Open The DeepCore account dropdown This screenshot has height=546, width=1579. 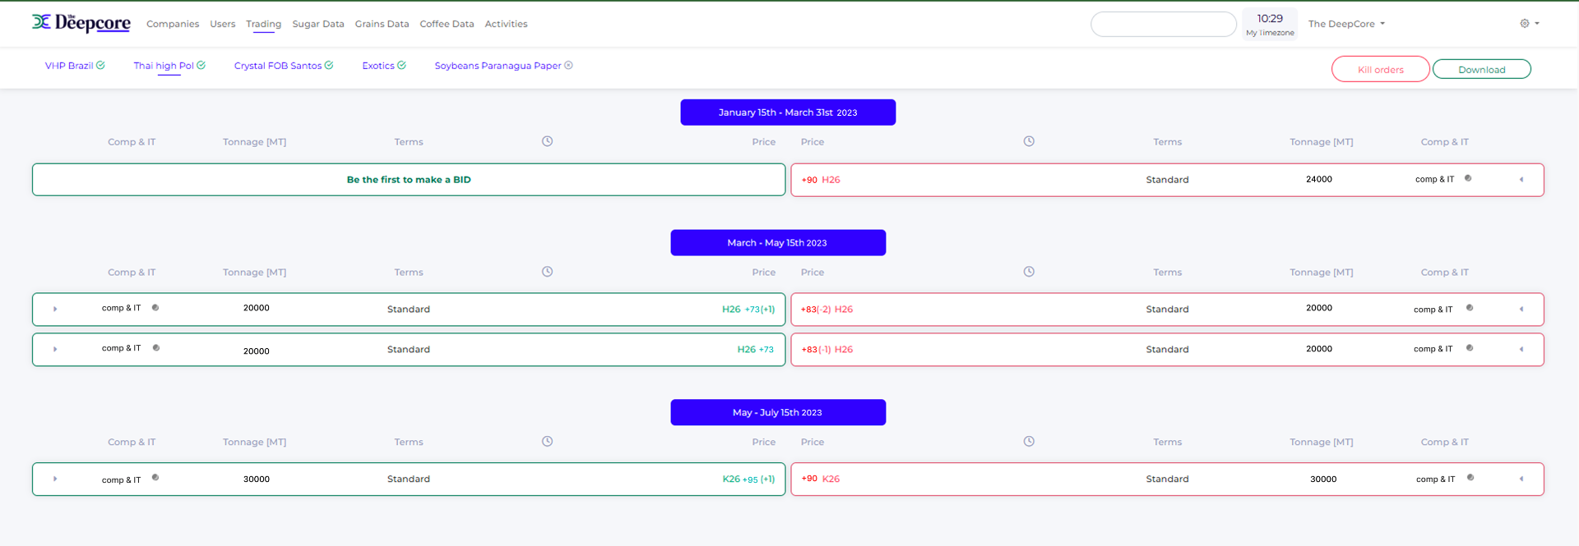pos(1346,24)
